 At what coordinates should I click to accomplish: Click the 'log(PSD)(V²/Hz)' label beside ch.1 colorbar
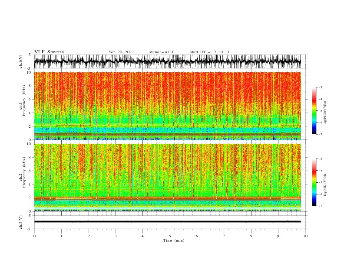tap(325, 113)
